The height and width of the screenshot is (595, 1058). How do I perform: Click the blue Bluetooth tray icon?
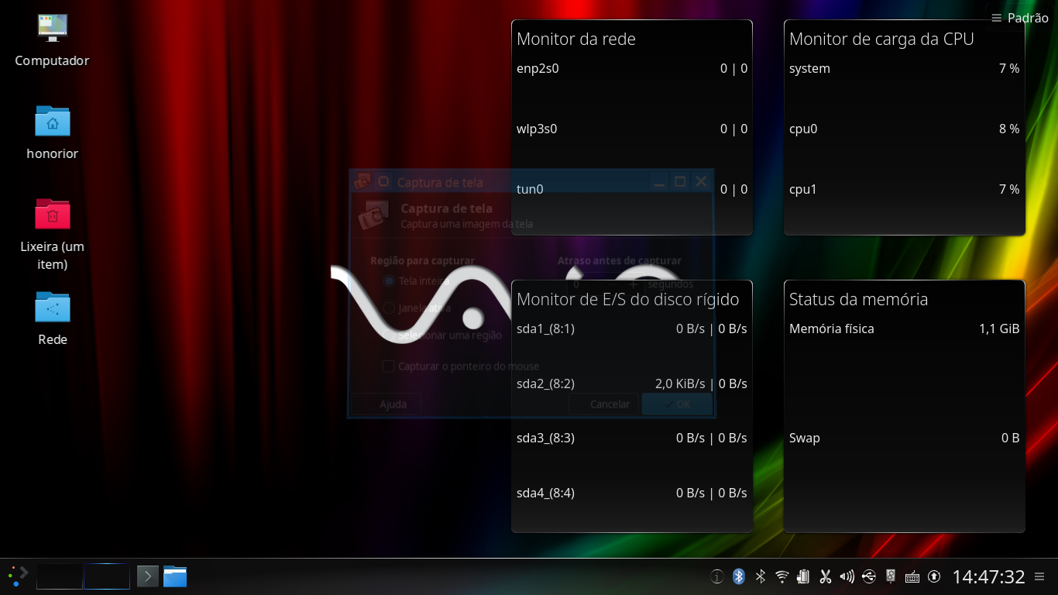pos(739,576)
